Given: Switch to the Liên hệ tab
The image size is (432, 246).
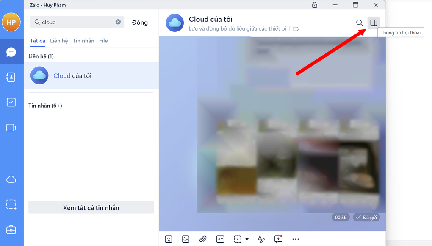Looking at the screenshot, I should 59,41.
